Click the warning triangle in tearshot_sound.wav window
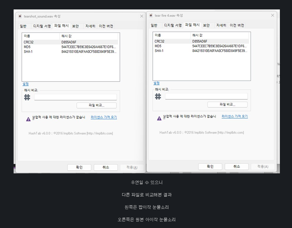 coord(28,119)
